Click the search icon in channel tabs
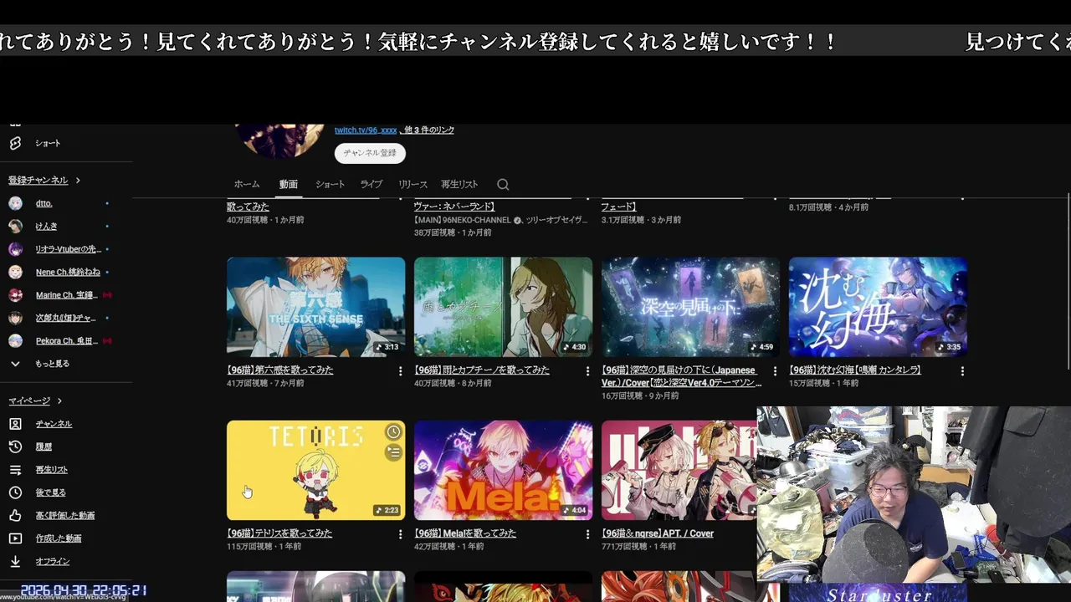The height and width of the screenshot is (602, 1071). tap(502, 184)
